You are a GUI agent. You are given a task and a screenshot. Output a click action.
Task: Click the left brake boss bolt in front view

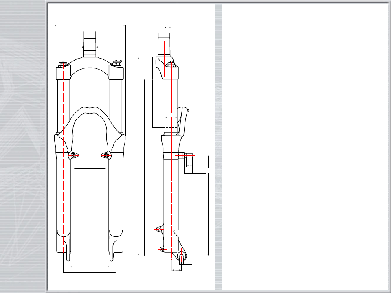coord(74,155)
